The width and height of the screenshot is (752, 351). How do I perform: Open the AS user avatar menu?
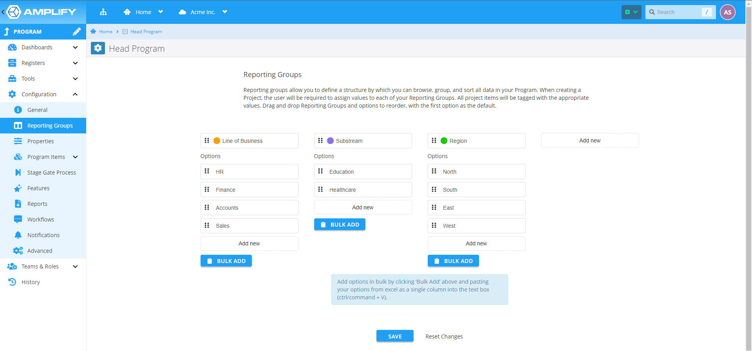727,12
